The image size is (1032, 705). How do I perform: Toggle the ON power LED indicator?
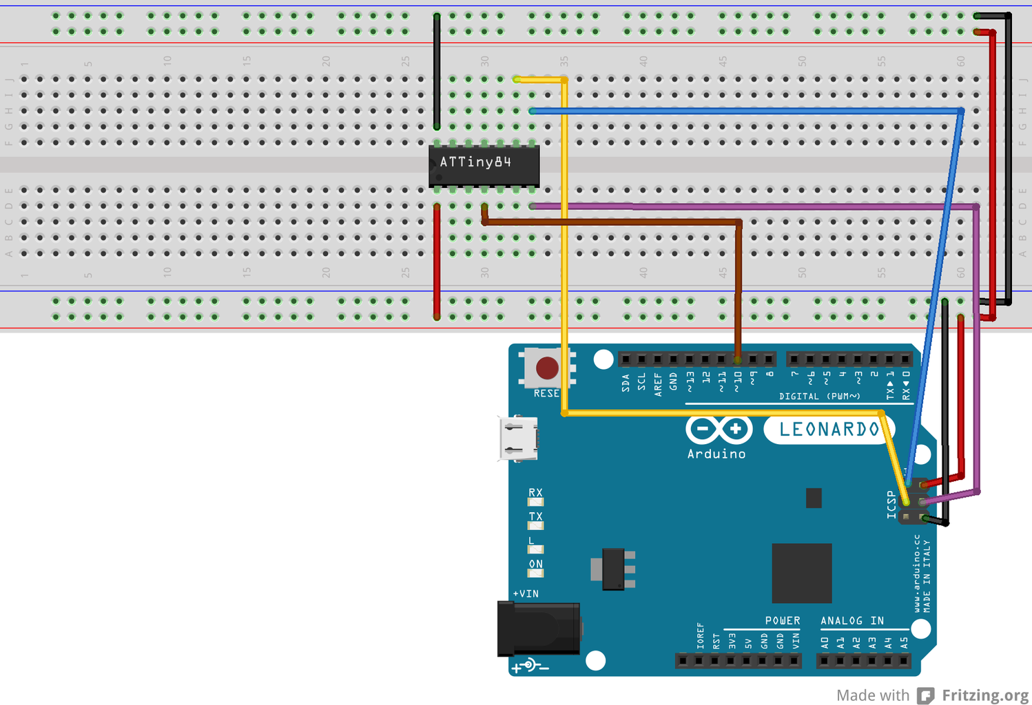tap(535, 572)
